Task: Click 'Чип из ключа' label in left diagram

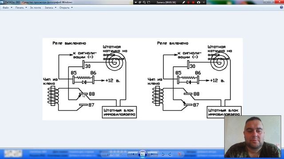Action: tap(50, 81)
